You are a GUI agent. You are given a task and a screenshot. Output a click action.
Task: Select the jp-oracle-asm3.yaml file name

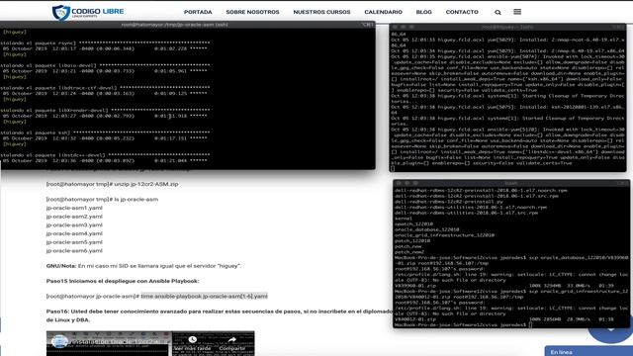(74, 224)
